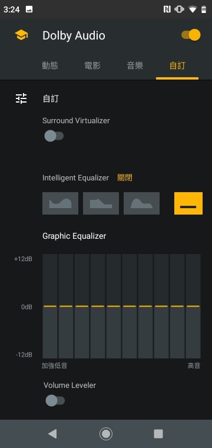Select the second Intelligent Equalizer preset shape
The height and width of the screenshot is (448, 212).
click(101, 203)
